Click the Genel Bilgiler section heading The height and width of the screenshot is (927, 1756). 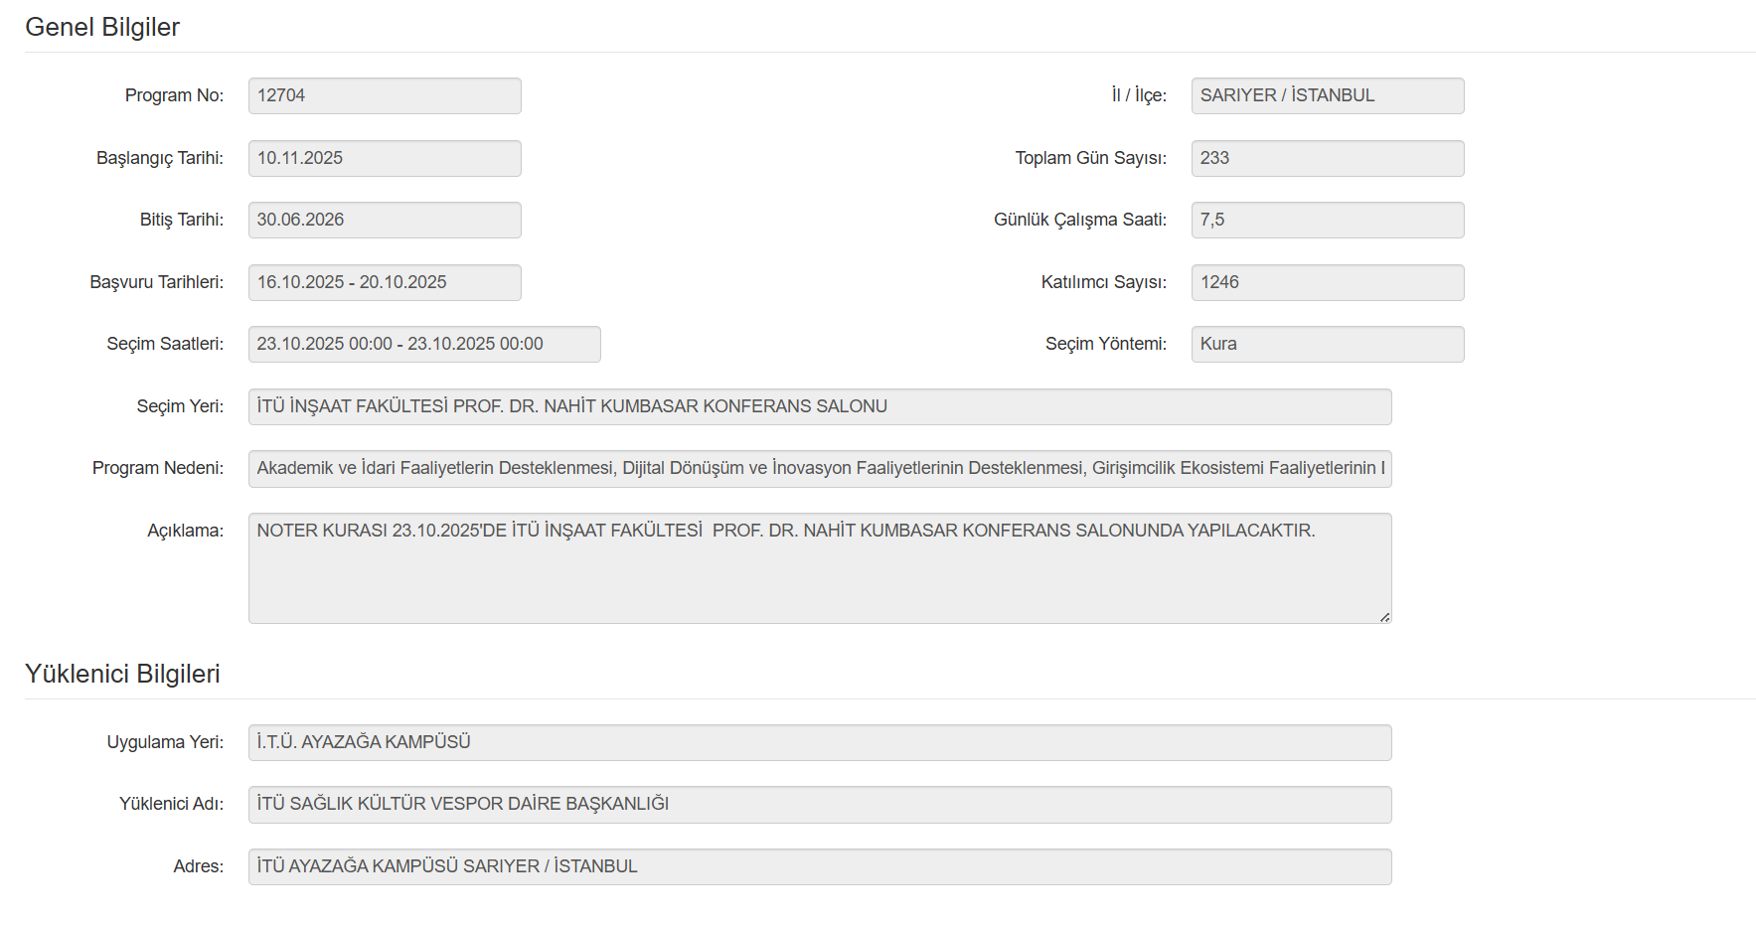pos(102,27)
